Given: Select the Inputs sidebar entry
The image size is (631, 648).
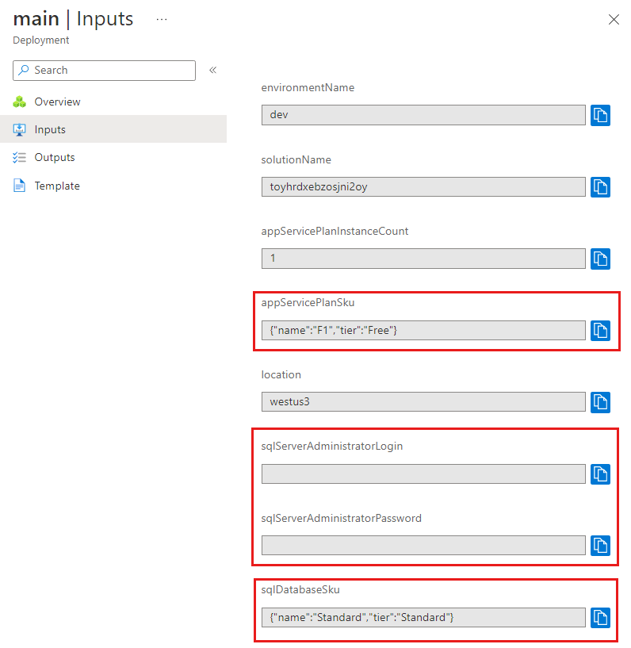Looking at the screenshot, I should [52, 129].
